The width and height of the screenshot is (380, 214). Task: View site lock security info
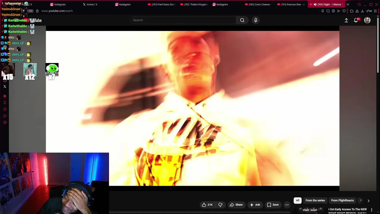[x=37, y=11]
